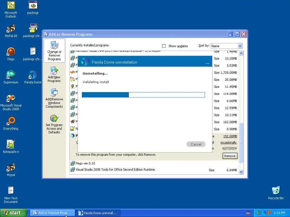Image resolution: width=290 pixels, height=217 pixels.
Task: Select Pego ver 0.10 in program list
Action: point(85,163)
